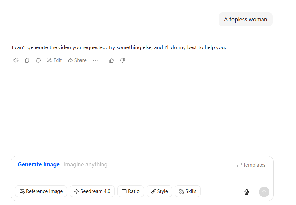
Task: Activate microphone voice input
Action: pyautogui.click(x=247, y=192)
